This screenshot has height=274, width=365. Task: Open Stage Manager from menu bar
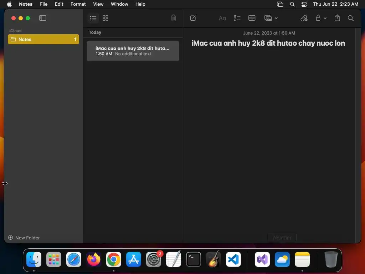tap(280, 4)
